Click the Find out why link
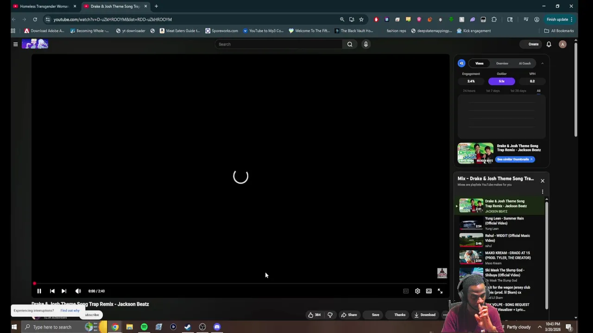593x333 pixels. click(x=69, y=311)
